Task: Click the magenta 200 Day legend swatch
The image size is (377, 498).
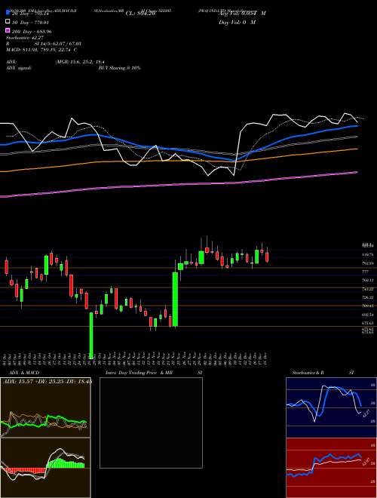Action: pos(8,31)
